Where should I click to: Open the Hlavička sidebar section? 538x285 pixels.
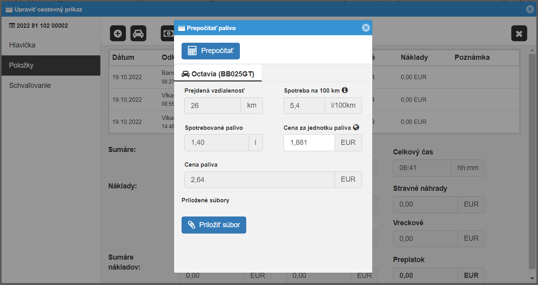coord(51,45)
